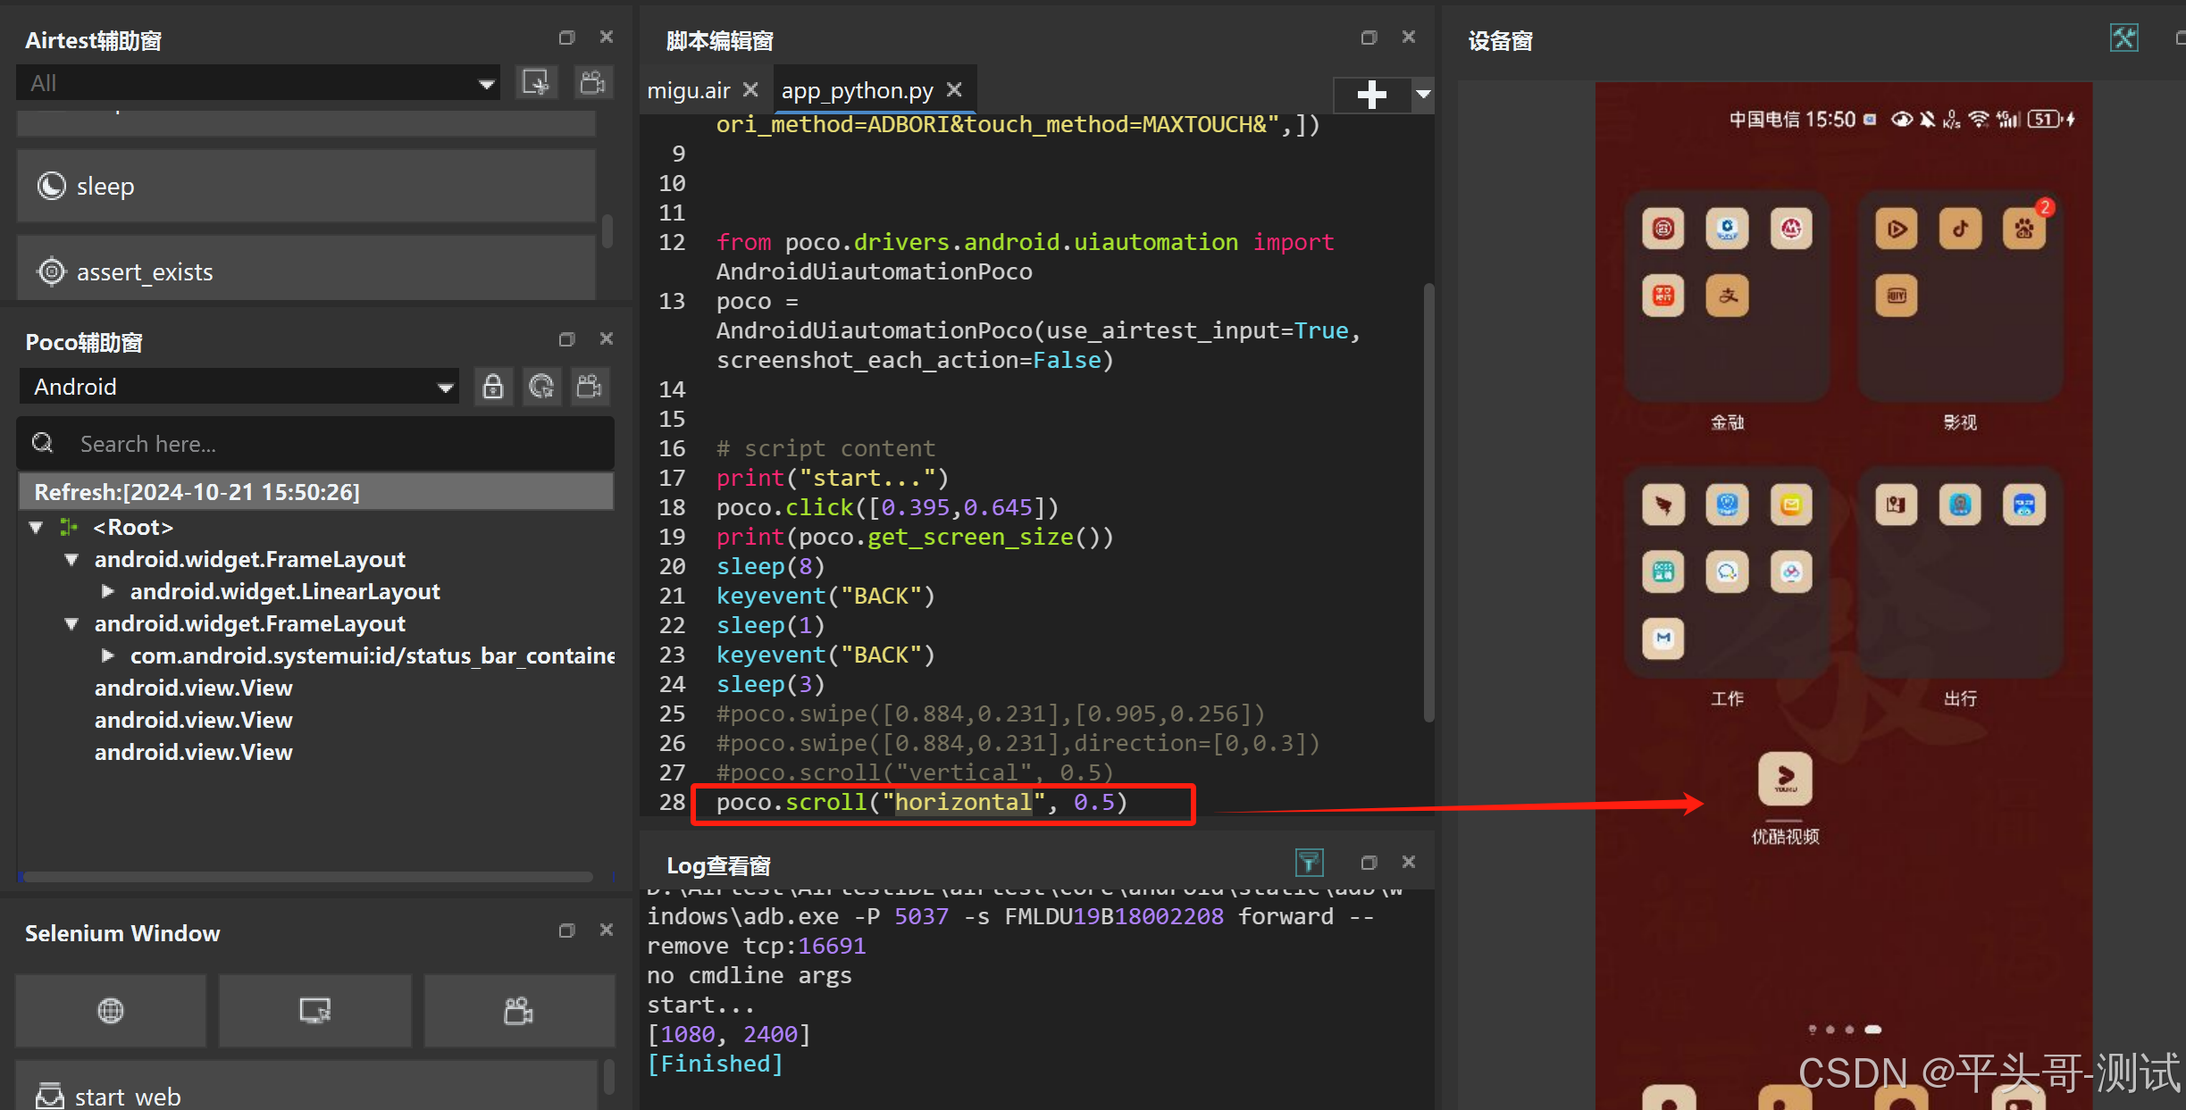
Task: Click the Poco record camera icon
Action: tap(590, 387)
